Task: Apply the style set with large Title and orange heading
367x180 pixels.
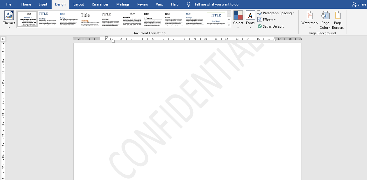Action: 90,19
